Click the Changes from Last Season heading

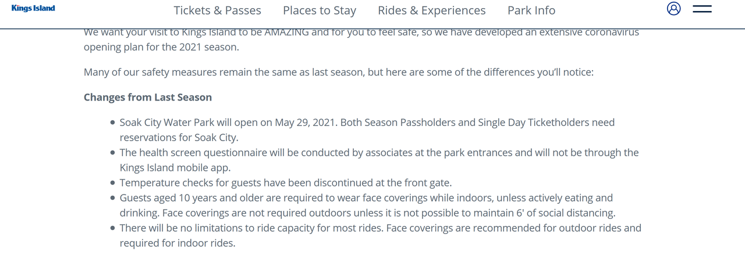click(x=148, y=97)
